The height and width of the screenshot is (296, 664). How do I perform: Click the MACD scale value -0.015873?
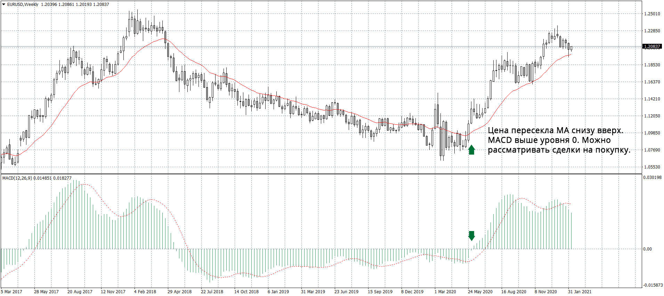pos(653,285)
